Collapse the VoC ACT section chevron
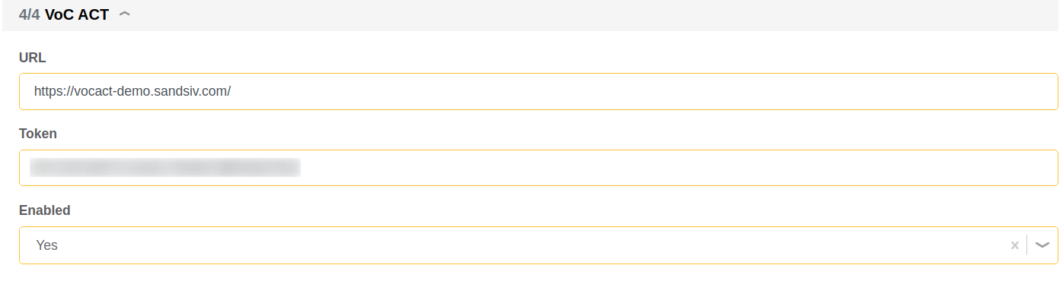This screenshot has width=1063, height=281. [125, 14]
